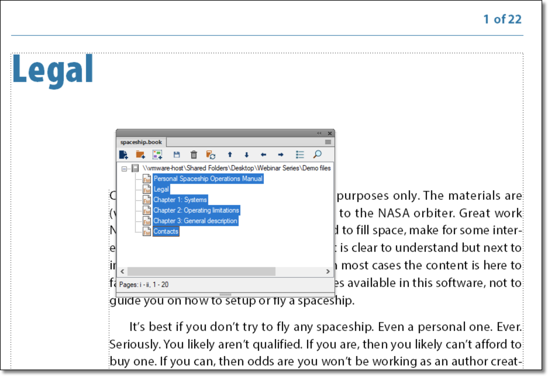Click the list view display icon
The width and height of the screenshot is (548, 376).
pyautogui.click(x=300, y=155)
